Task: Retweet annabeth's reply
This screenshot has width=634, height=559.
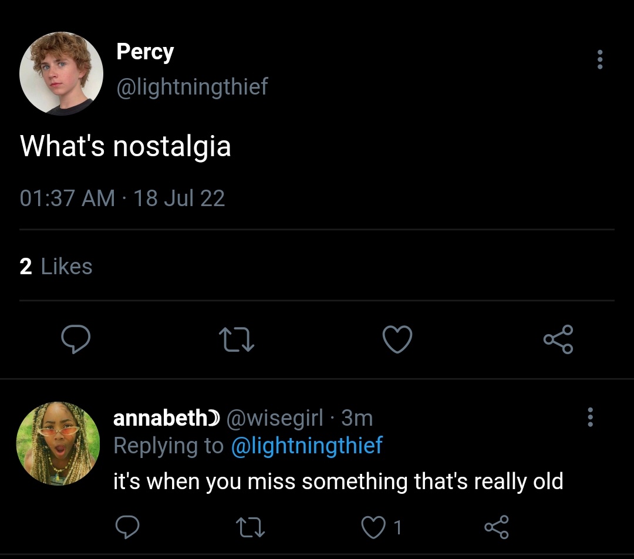Action: click(x=250, y=527)
